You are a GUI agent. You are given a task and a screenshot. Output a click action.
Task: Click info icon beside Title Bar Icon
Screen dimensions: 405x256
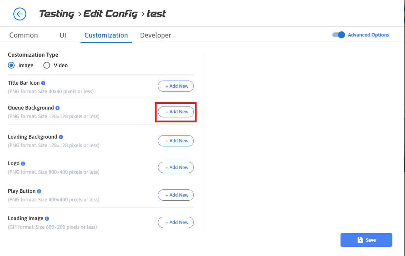point(43,83)
